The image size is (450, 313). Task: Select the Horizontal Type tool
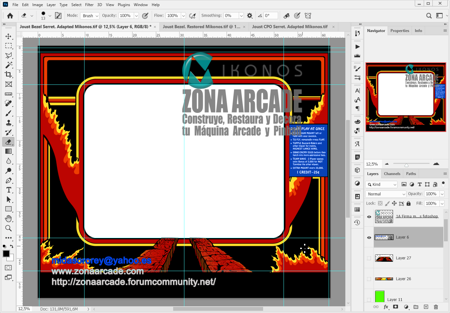pyautogui.click(x=9, y=190)
